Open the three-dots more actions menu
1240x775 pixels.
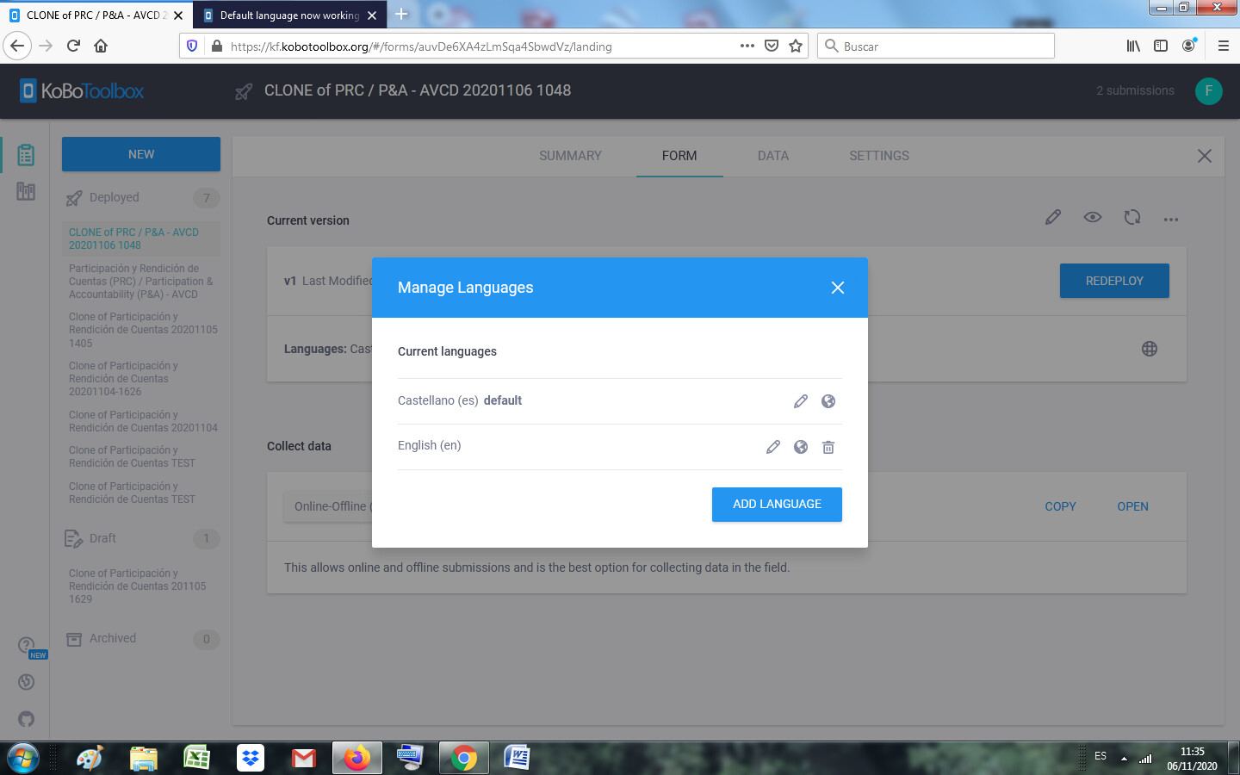[1170, 220]
